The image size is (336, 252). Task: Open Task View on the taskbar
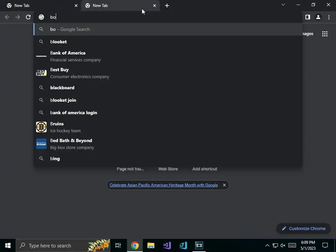pyautogui.click(x=118, y=245)
